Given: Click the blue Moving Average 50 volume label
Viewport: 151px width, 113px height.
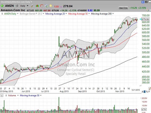Looking at the screenshot, I should 29,95.
